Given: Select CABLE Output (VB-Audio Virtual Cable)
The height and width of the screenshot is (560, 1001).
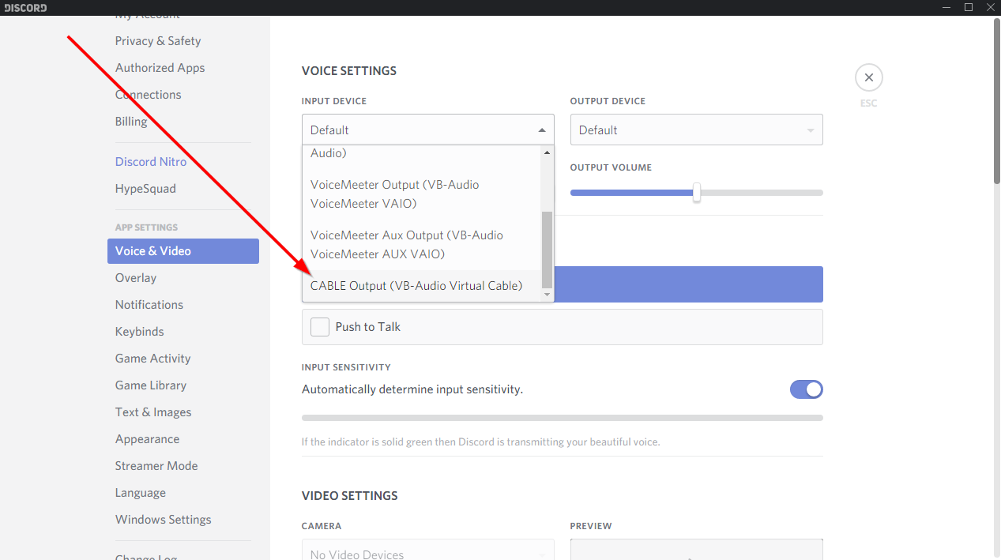Looking at the screenshot, I should coord(416,286).
